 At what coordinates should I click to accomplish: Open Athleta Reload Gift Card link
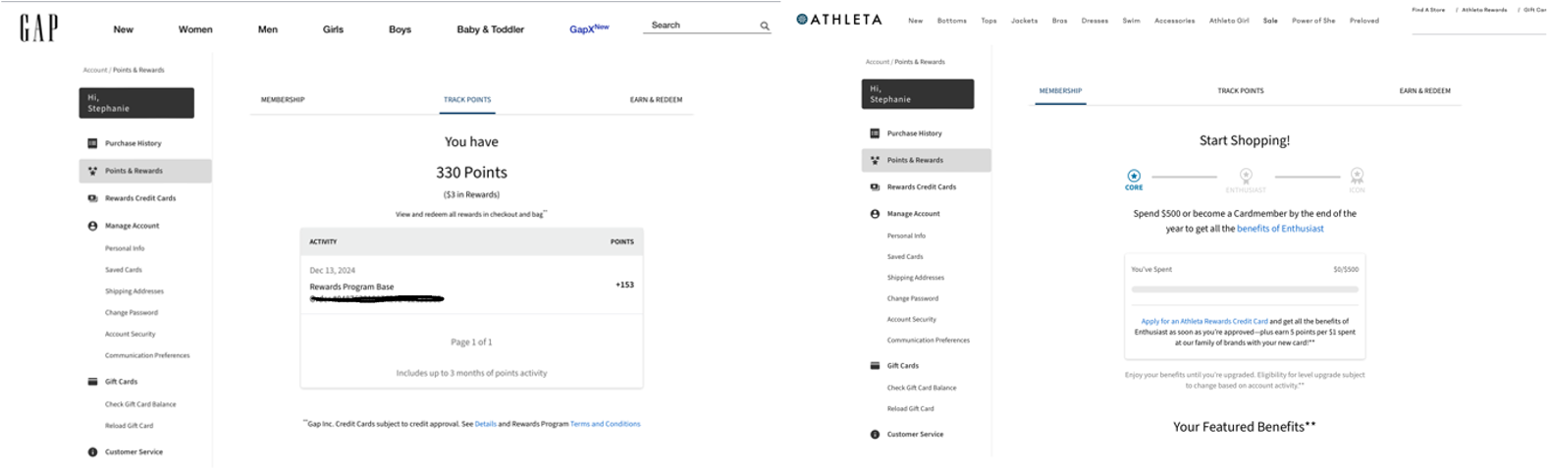[910, 409]
